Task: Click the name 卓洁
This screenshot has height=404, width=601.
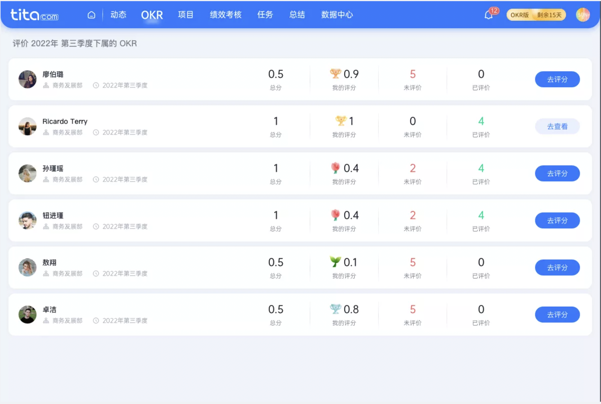Action: coord(50,310)
